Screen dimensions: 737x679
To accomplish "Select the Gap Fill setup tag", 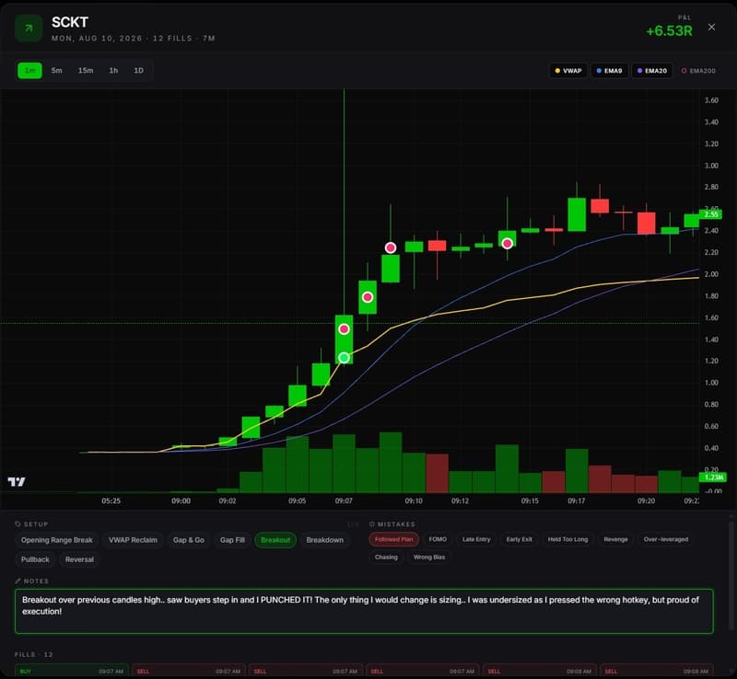I will click(x=232, y=540).
